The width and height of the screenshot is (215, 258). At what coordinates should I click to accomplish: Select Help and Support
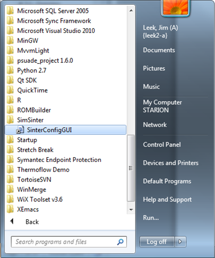pyautogui.click(x=167, y=200)
